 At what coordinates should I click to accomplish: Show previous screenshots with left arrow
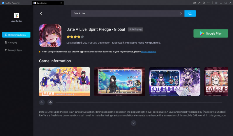coord(42,102)
